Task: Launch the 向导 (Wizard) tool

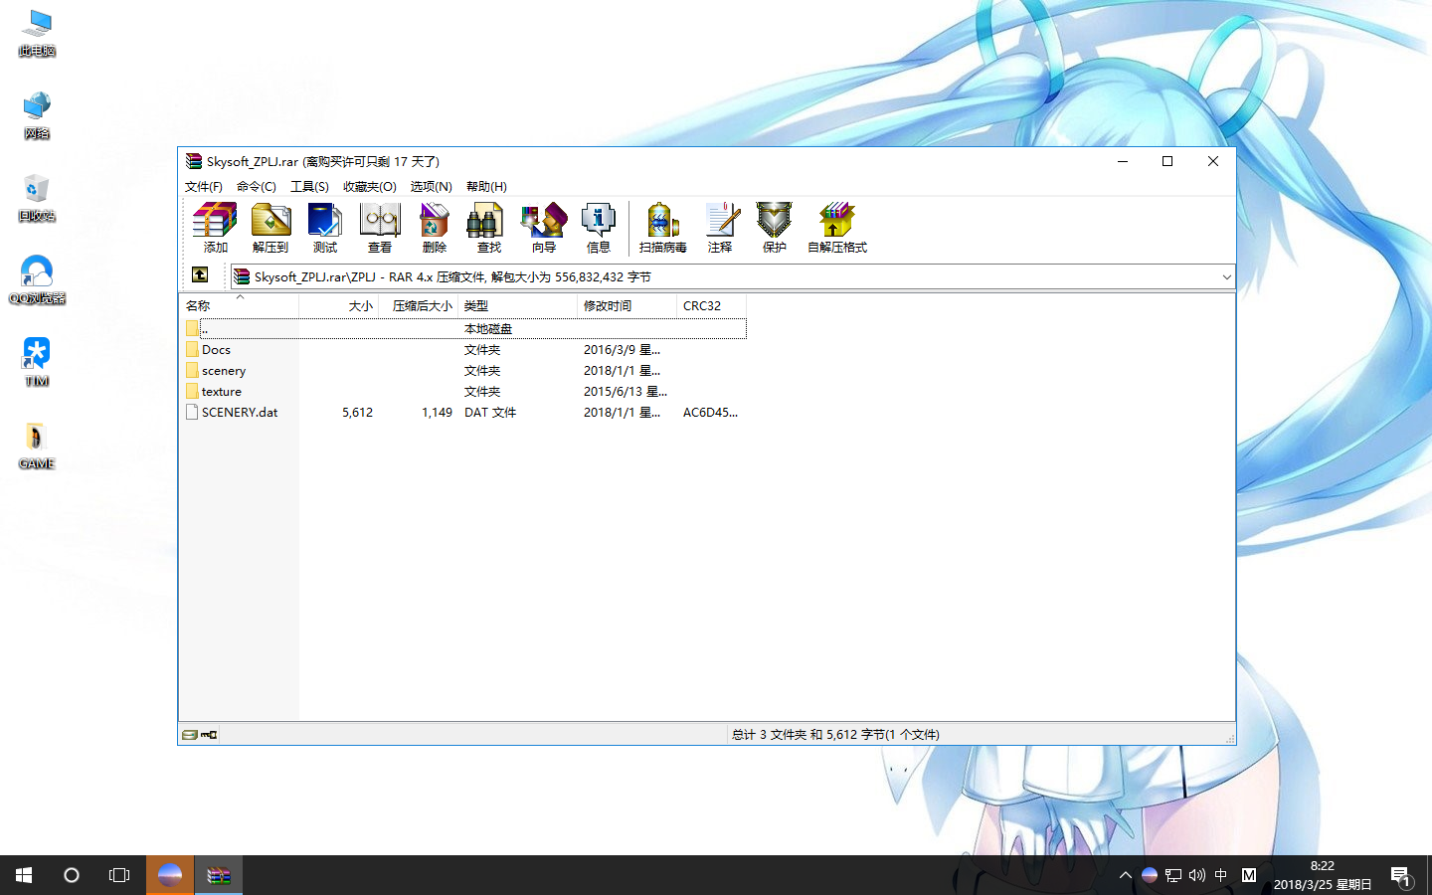Action: click(x=543, y=228)
